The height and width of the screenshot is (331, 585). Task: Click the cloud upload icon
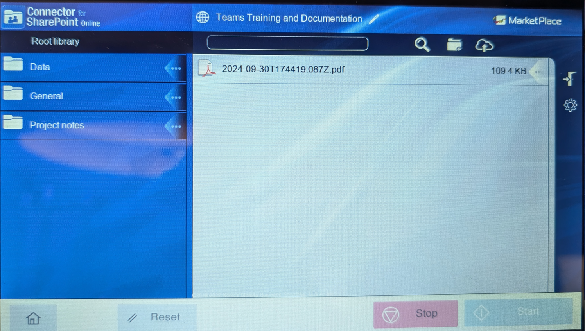(x=484, y=45)
